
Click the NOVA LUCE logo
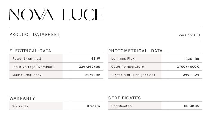click(56, 15)
